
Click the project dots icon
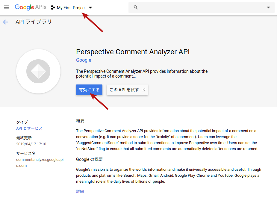click(53, 8)
